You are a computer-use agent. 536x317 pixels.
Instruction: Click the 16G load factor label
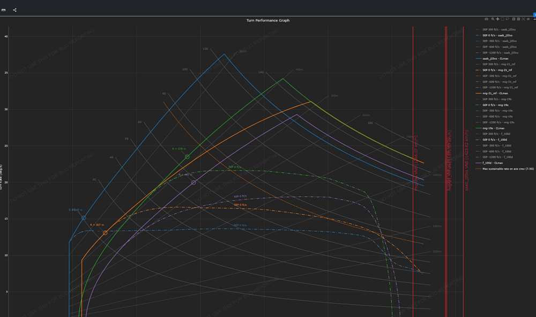tap(370, 123)
